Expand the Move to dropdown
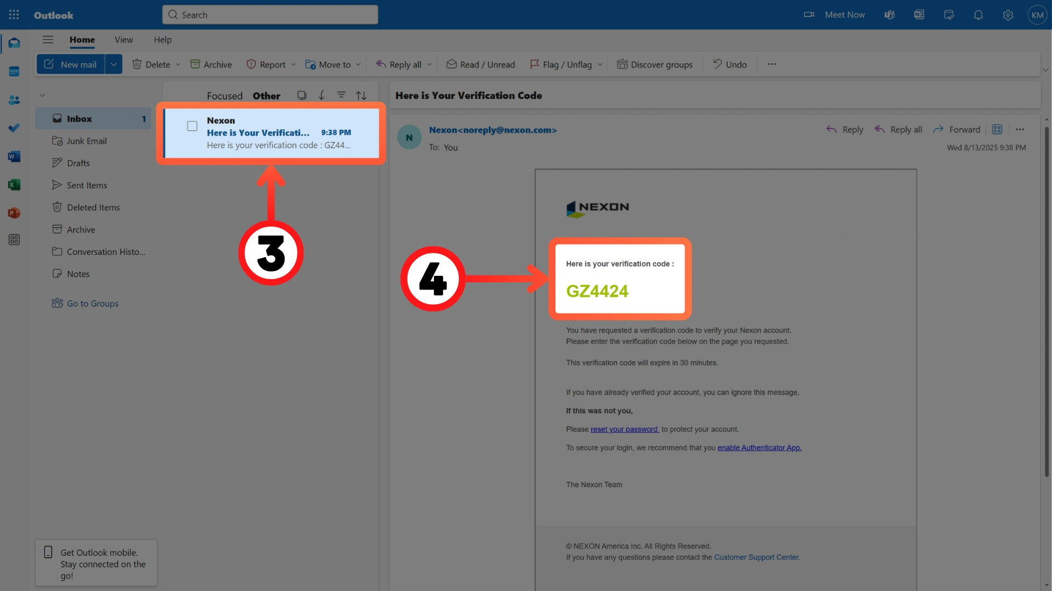The image size is (1052, 591). 358,65
